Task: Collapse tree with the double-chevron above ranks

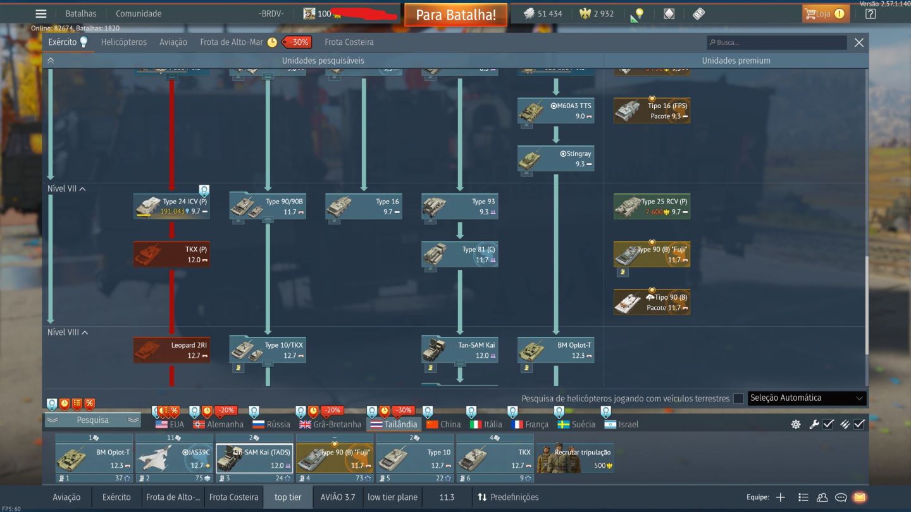Action: 51,61
